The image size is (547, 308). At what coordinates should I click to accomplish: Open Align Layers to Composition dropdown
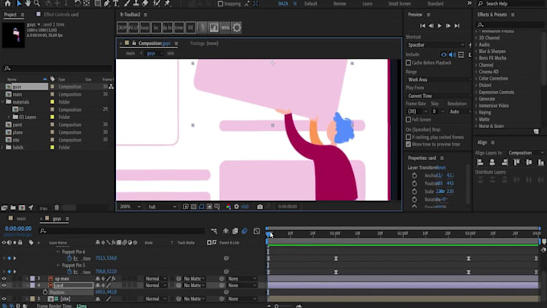pos(525,153)
